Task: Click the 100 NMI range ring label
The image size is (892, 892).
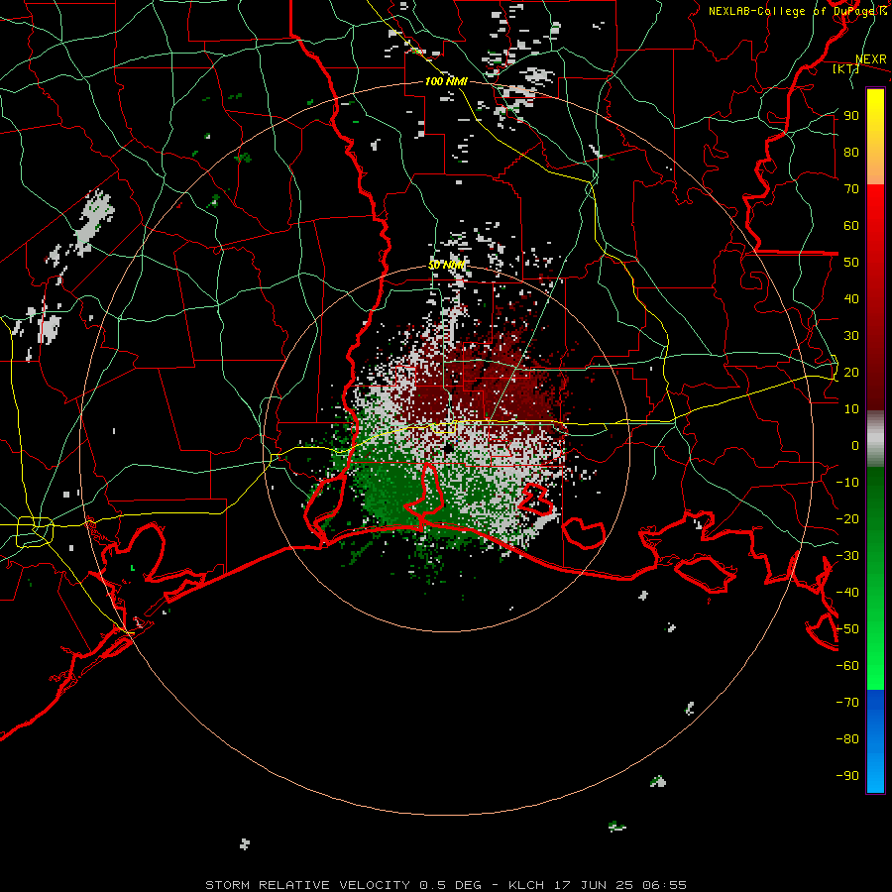Action: coord(446,81)
